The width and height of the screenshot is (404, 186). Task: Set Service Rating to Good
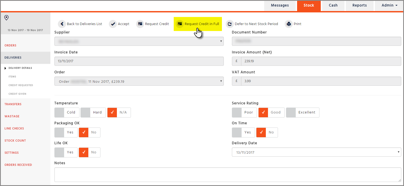(x=271, y=112)
